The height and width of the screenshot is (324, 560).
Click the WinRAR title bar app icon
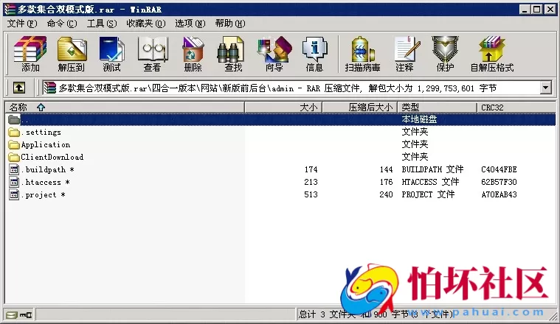tap(10, 10)
